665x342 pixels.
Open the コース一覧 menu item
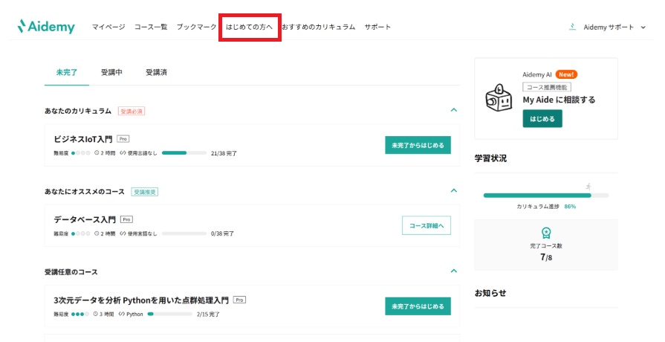[151, 28]
